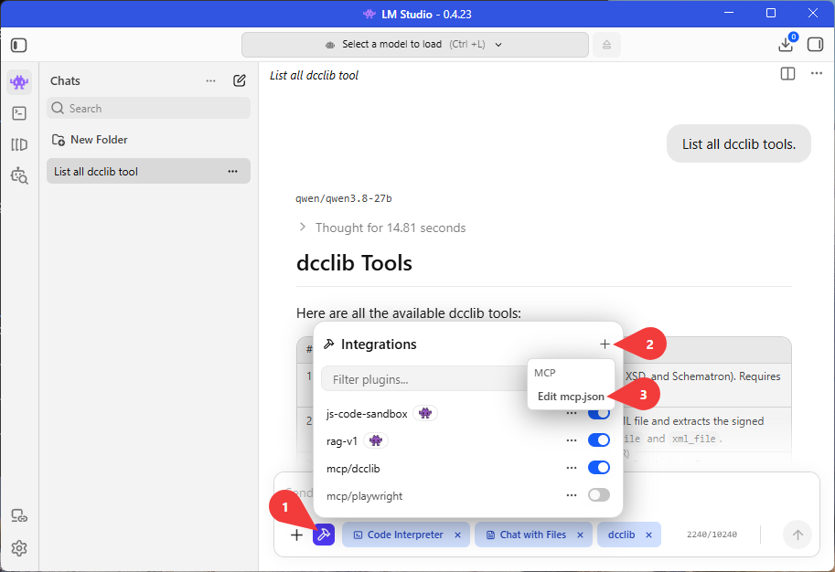Open more options for rag-v1
835x572 pixels.
[572, 440]
